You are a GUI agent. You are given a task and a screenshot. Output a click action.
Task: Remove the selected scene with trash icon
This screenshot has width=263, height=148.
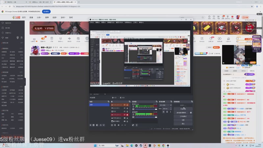click(94, 125)
